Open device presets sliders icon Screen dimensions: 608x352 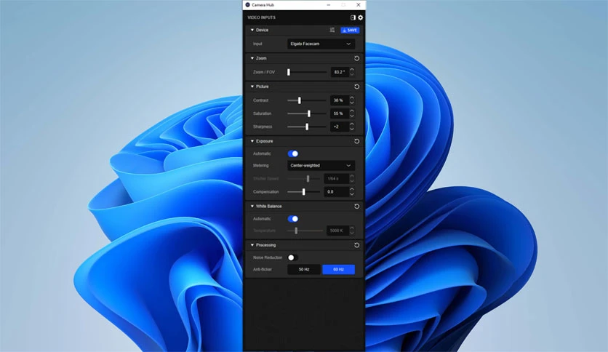click(332, 30)
